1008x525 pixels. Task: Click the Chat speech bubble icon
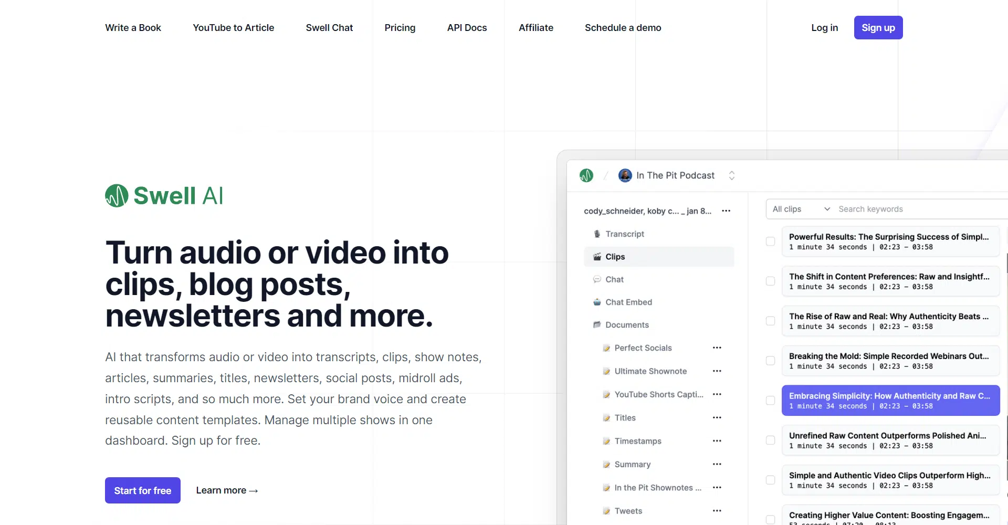(x=597, y=279)
